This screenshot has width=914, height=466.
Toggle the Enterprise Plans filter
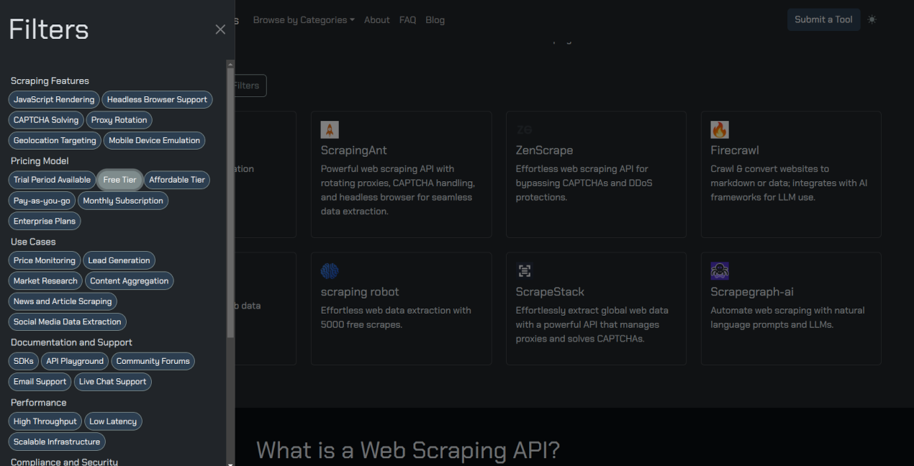coord(45,221)
